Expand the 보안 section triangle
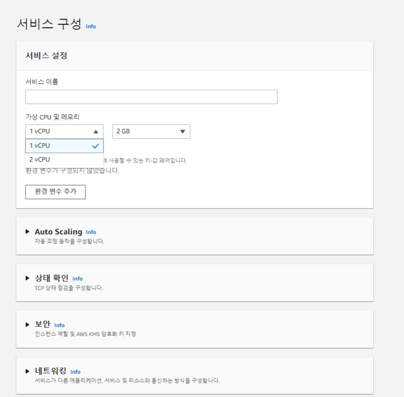The height and width of the screenshot is (397, 404). click(27, 324)
